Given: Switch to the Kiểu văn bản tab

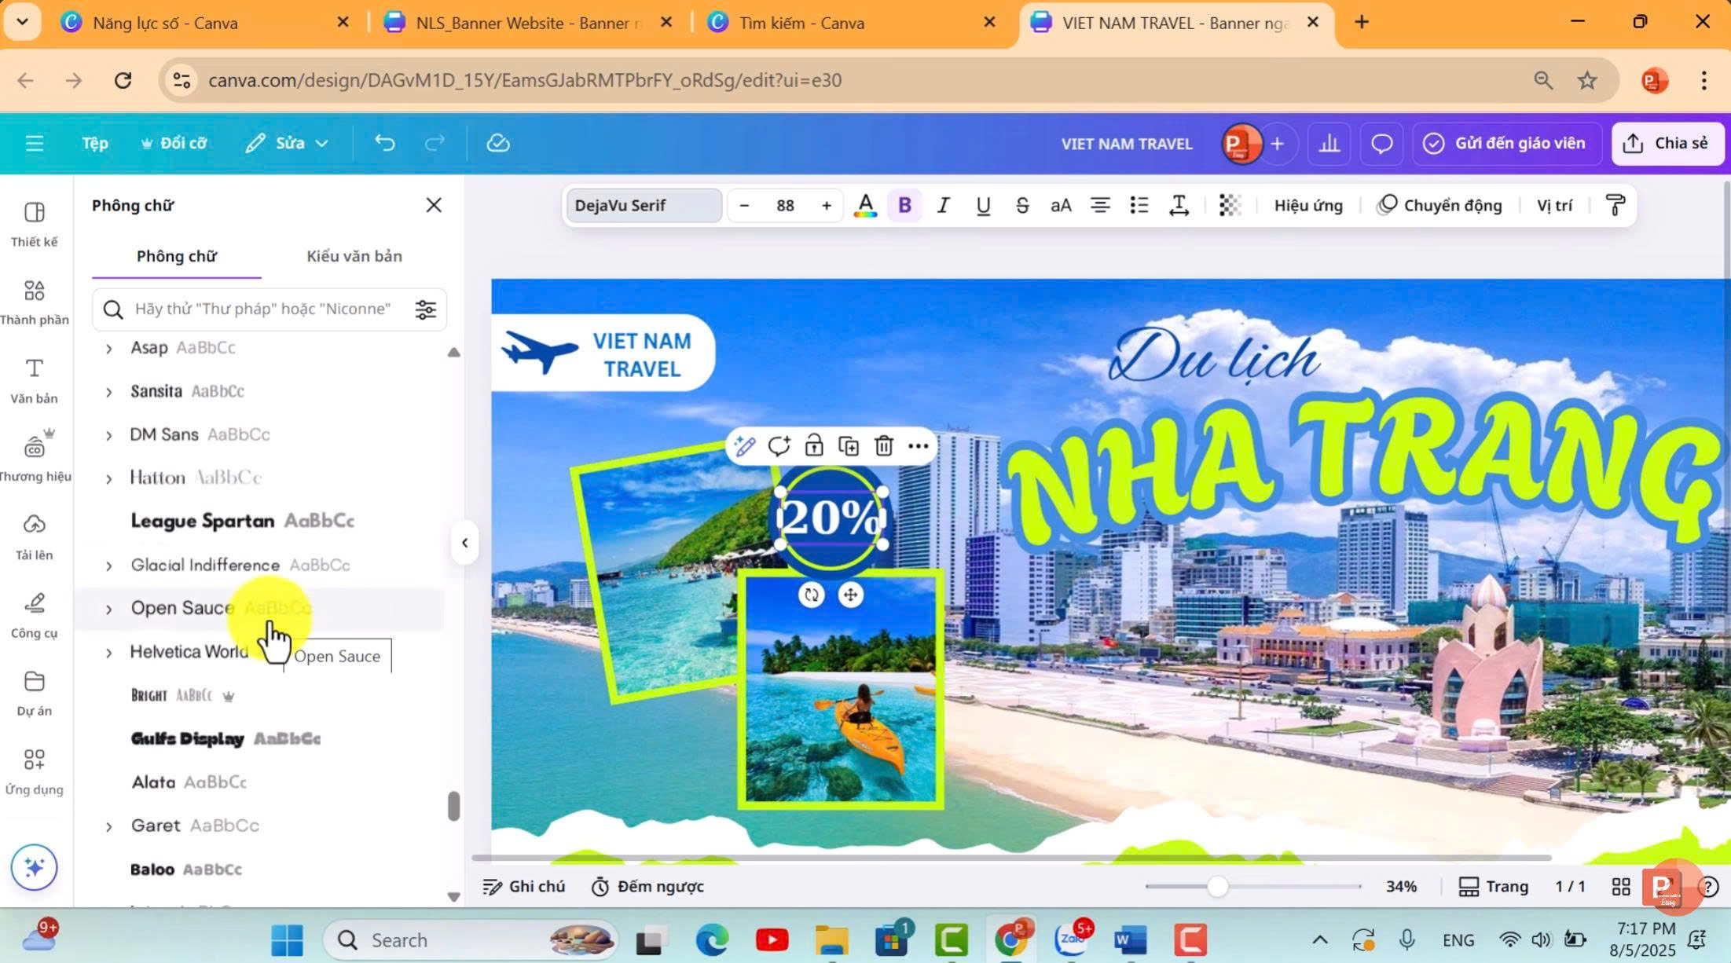Looking at the screenshot, I should point(354,256).
